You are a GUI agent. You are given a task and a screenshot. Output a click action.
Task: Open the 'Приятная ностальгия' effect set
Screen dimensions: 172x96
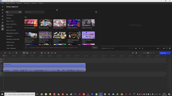click(x=45, y=35)
